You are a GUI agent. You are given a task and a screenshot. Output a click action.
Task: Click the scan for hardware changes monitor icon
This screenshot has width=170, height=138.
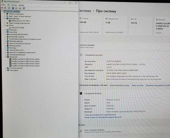24,8
